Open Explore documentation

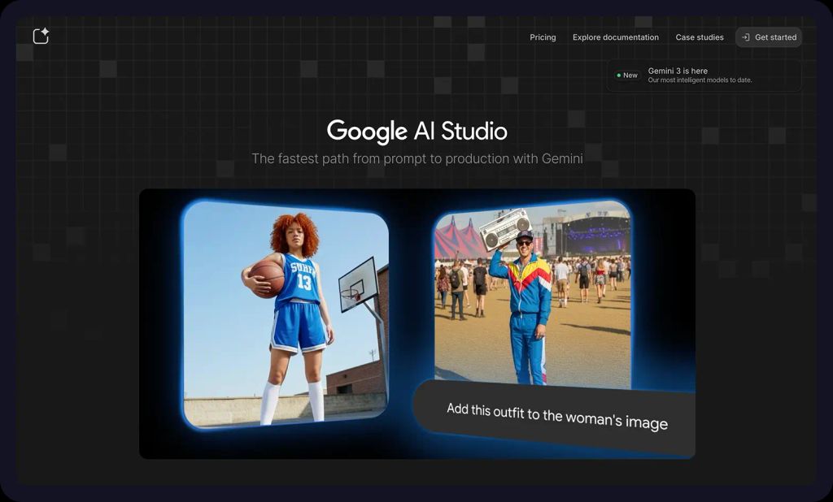(616, 37)
